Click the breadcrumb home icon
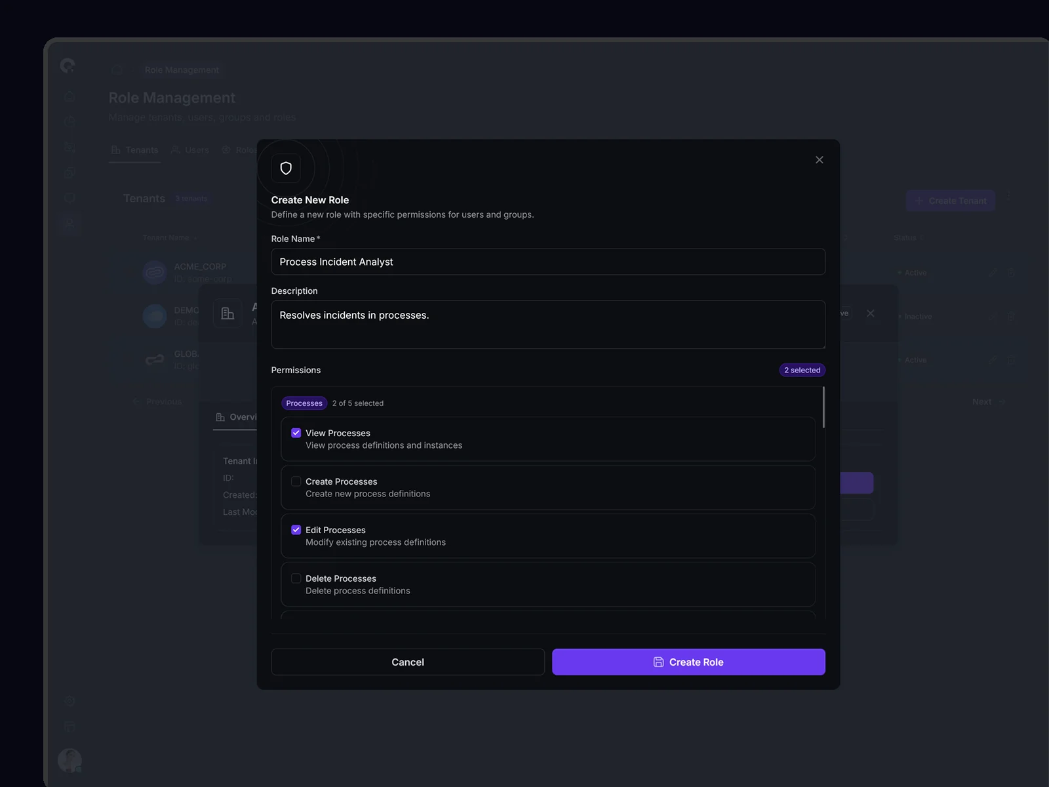The image size is (1049, 787). click(117, 70)
